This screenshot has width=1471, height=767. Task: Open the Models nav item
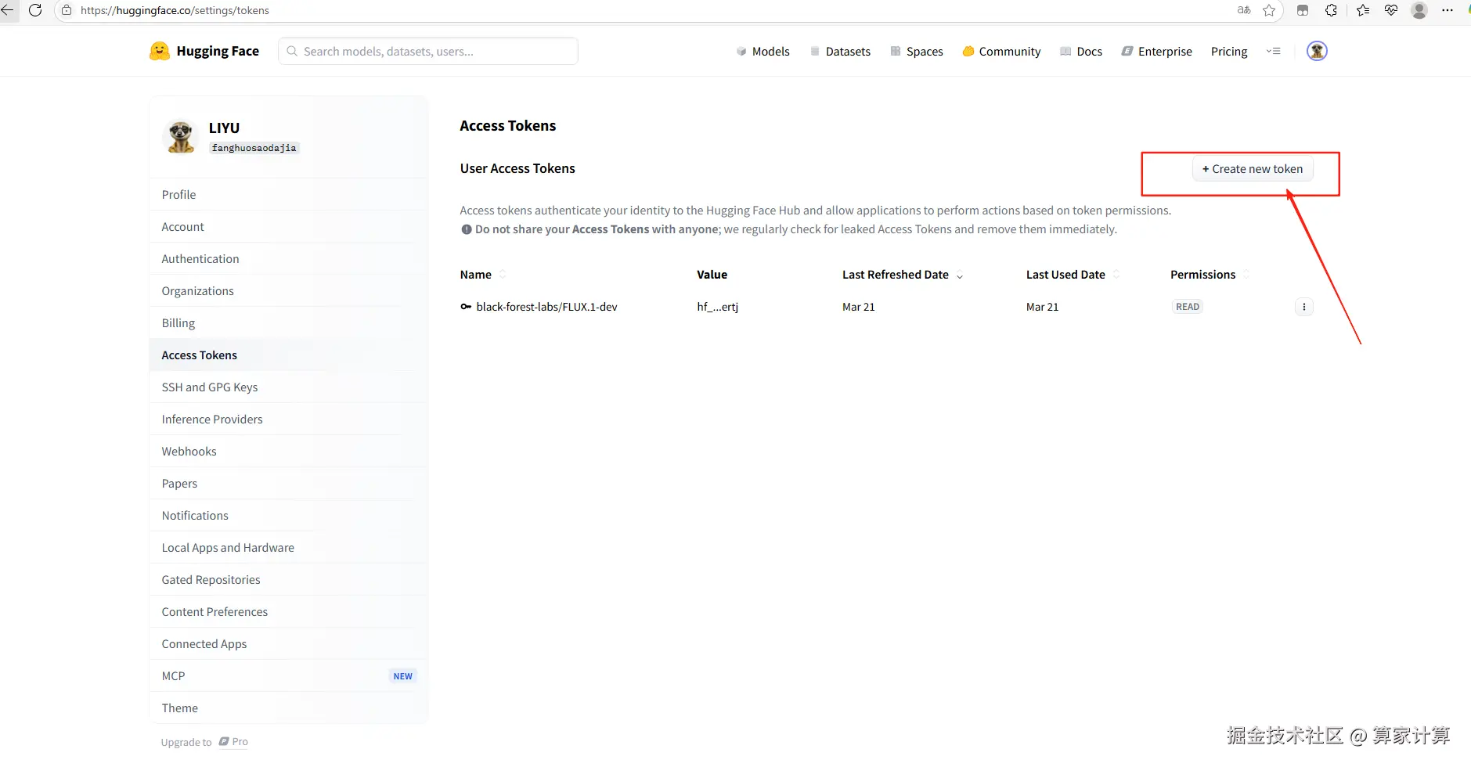tap(763, 51)
